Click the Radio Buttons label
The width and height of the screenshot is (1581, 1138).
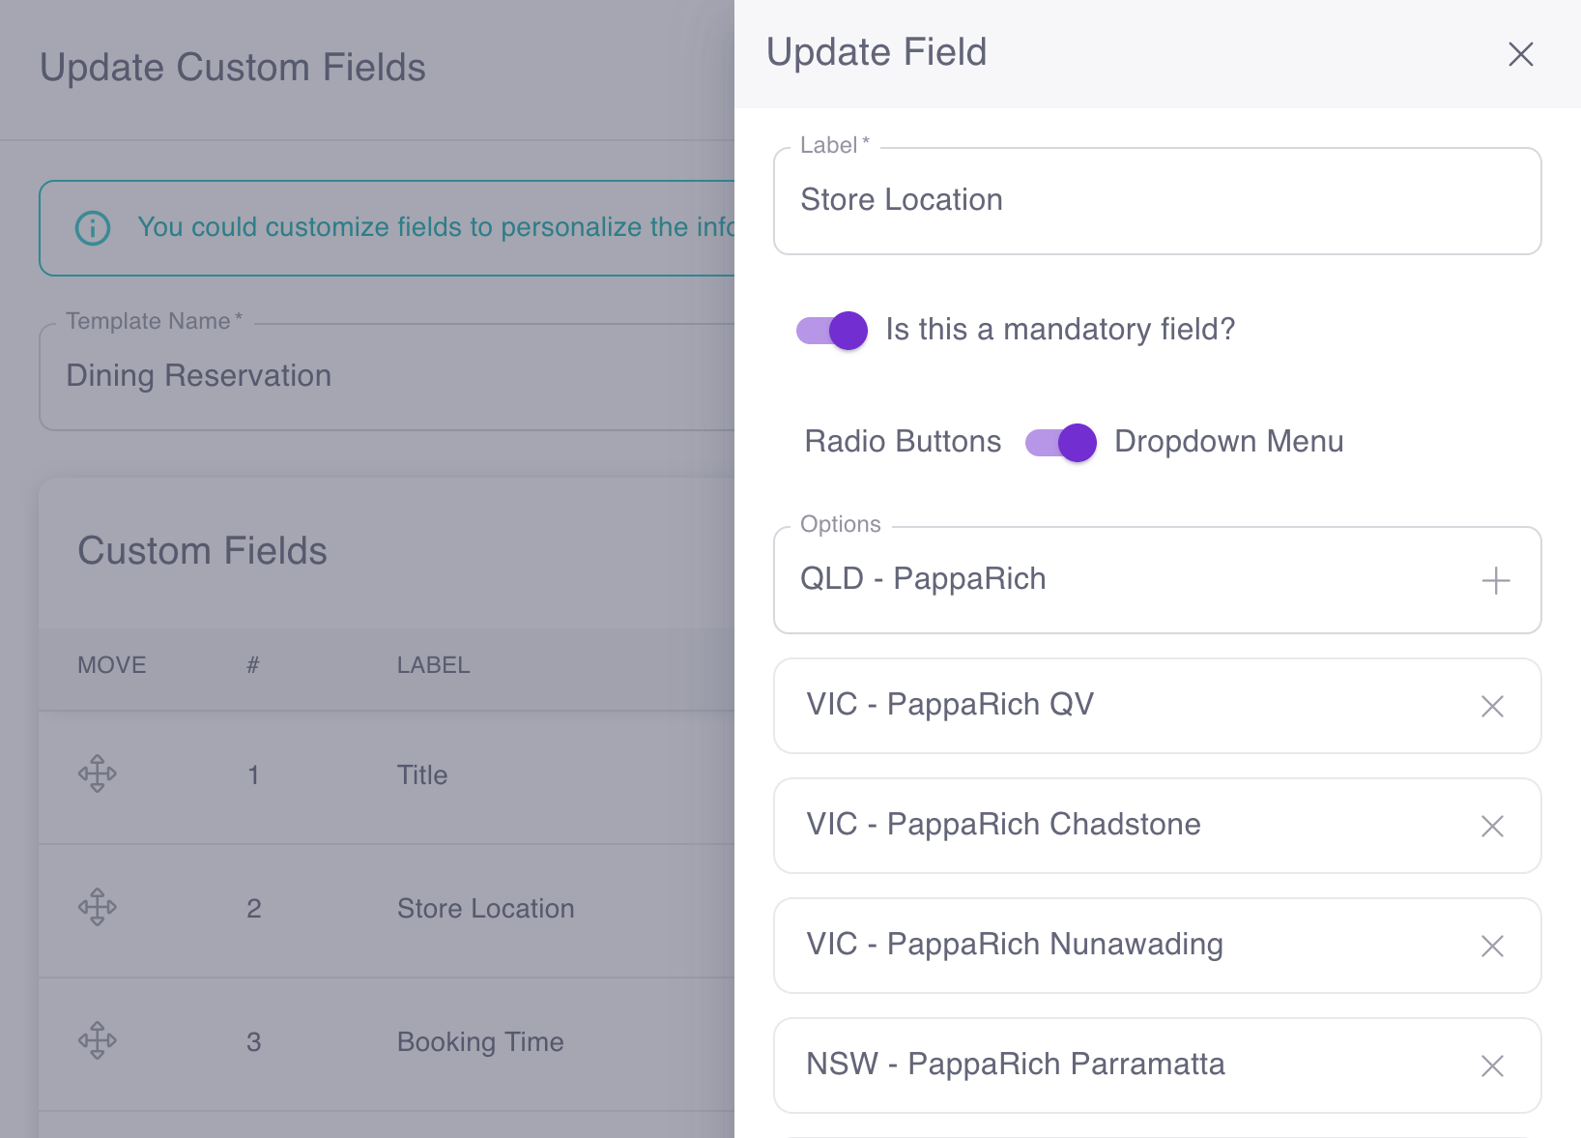pyautogui.click(x=902, y=441)
